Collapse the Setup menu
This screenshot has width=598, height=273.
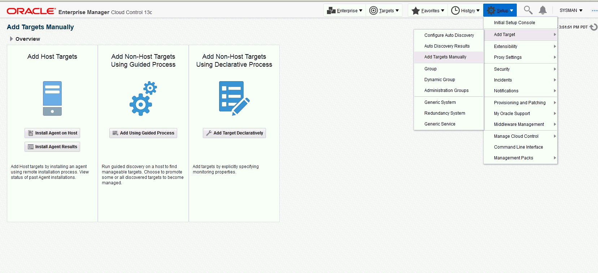click(500, 10)
